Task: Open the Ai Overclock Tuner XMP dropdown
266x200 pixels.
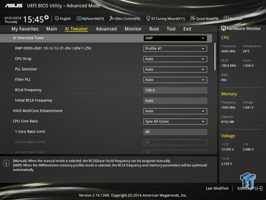Action: [175, 38]
